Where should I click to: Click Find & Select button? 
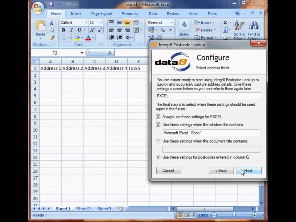pos(254,30)
